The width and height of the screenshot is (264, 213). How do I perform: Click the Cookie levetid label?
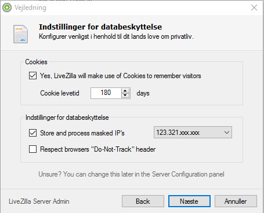click(x=60, y=93)
